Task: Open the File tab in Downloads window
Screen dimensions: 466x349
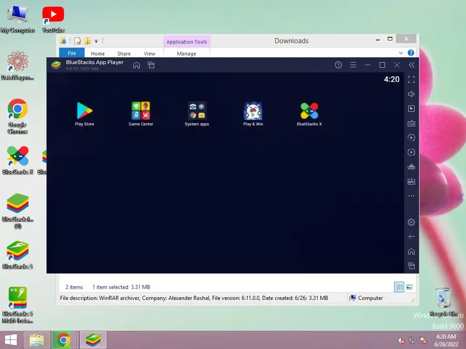Action: [71, 53]
